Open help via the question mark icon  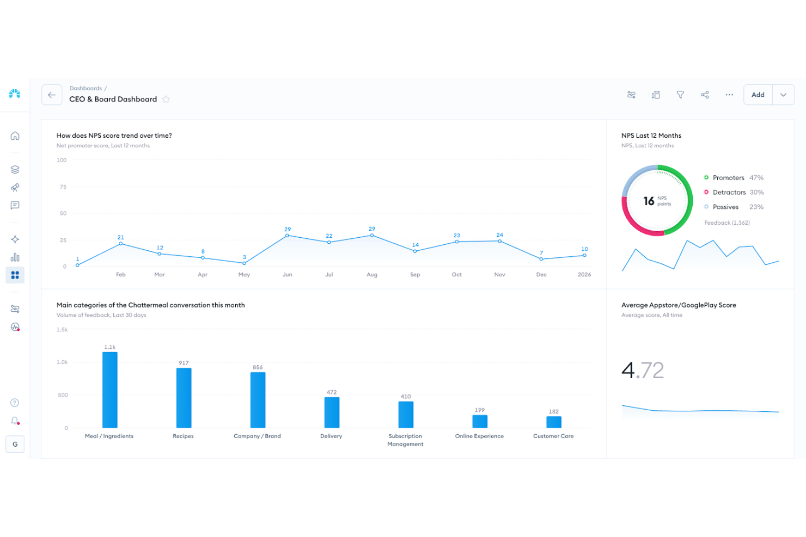[x=15, y=402]
